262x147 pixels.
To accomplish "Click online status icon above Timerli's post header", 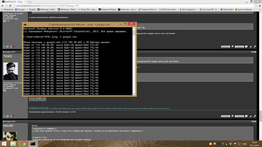I will [x=4, y=47].
